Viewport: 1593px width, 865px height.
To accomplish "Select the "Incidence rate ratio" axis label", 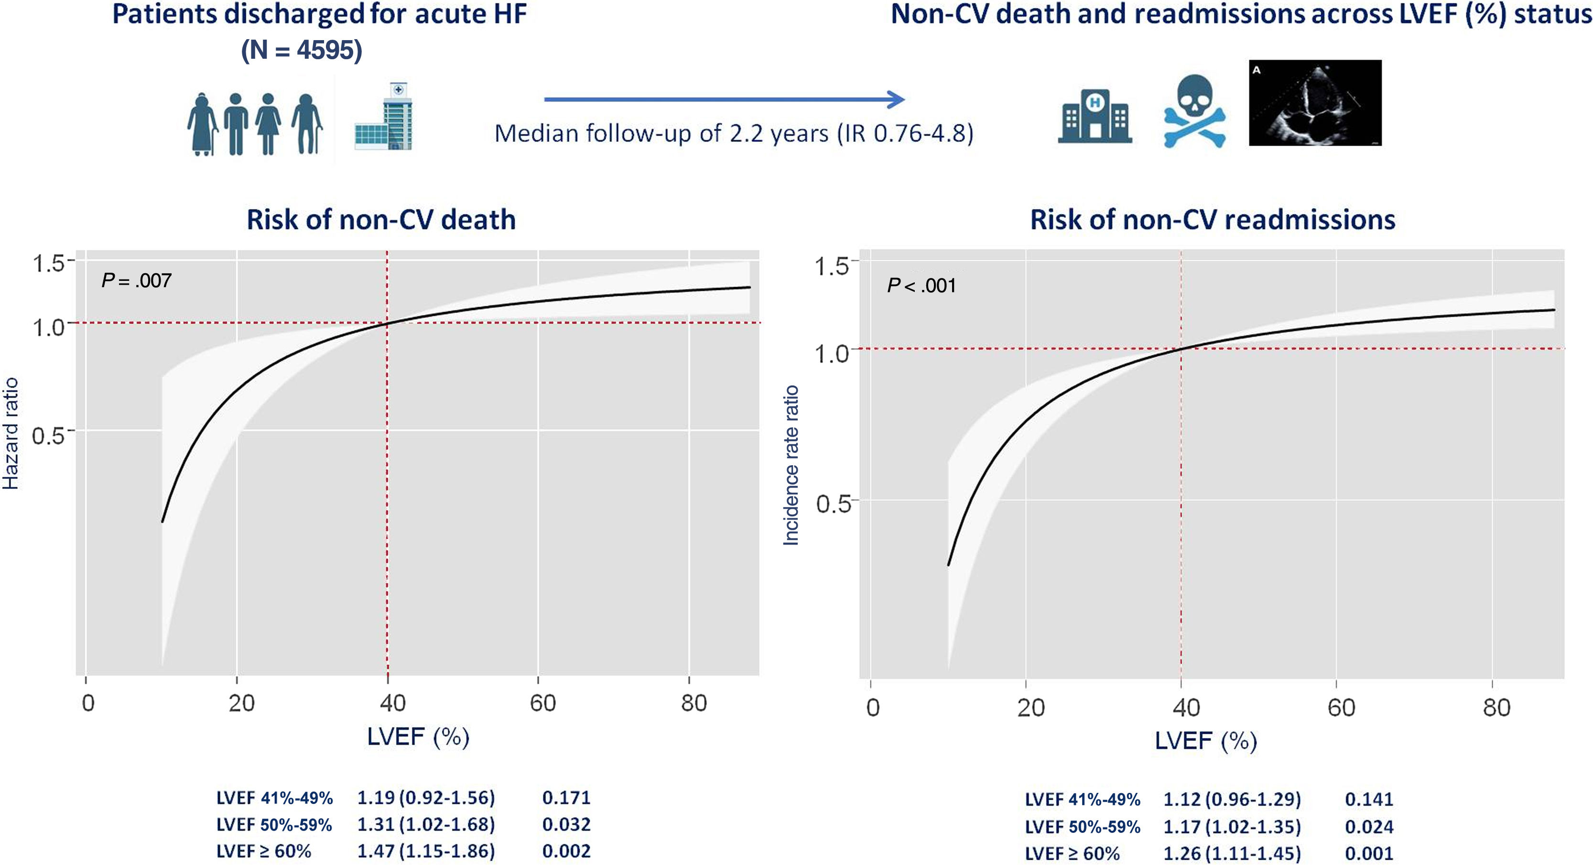I will pos(791,465).
